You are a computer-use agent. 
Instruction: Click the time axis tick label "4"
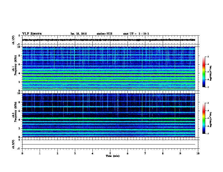(93, 153)
